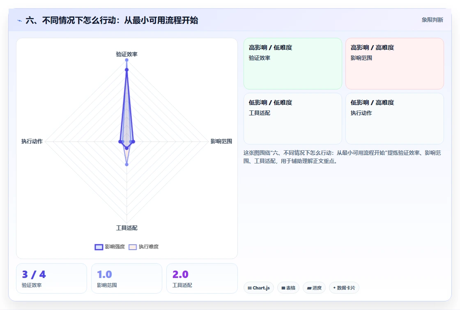Click the 数据卡片 tag chip
The height and width of the screenshot is (310, 460).
pyautogui.click(x=344, y=288)
